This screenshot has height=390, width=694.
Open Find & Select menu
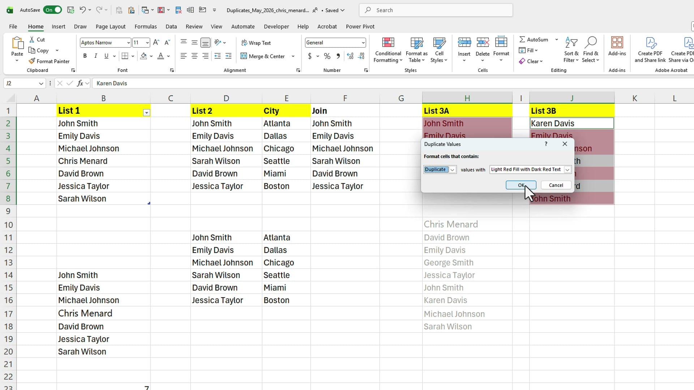click(591, 50)
